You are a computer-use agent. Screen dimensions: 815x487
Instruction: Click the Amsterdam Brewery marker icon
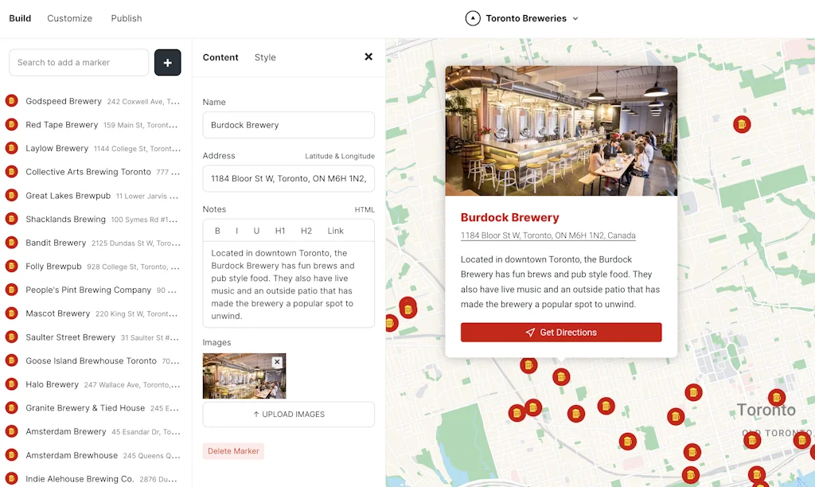(x=11, y=431)
